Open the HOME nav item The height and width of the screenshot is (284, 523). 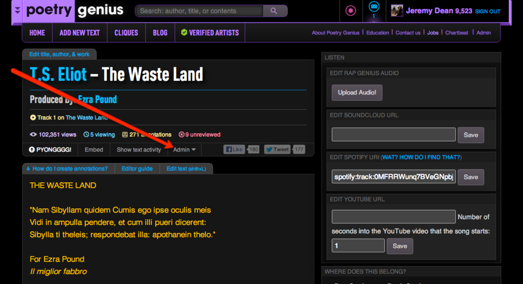pos(37,32)
